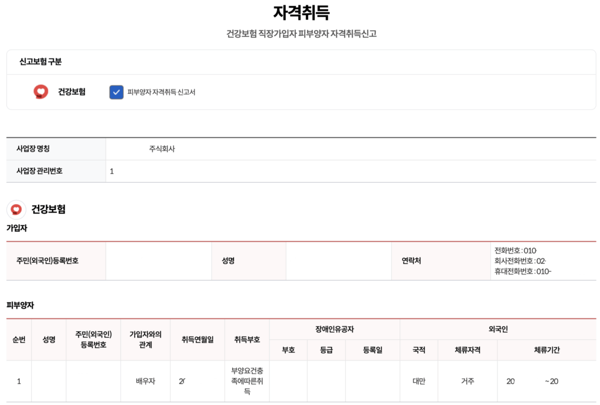Click the 회사전화번호 line in 연락처
The width and height of the screenshot is (600, 405).
click(x=520, y=260)
